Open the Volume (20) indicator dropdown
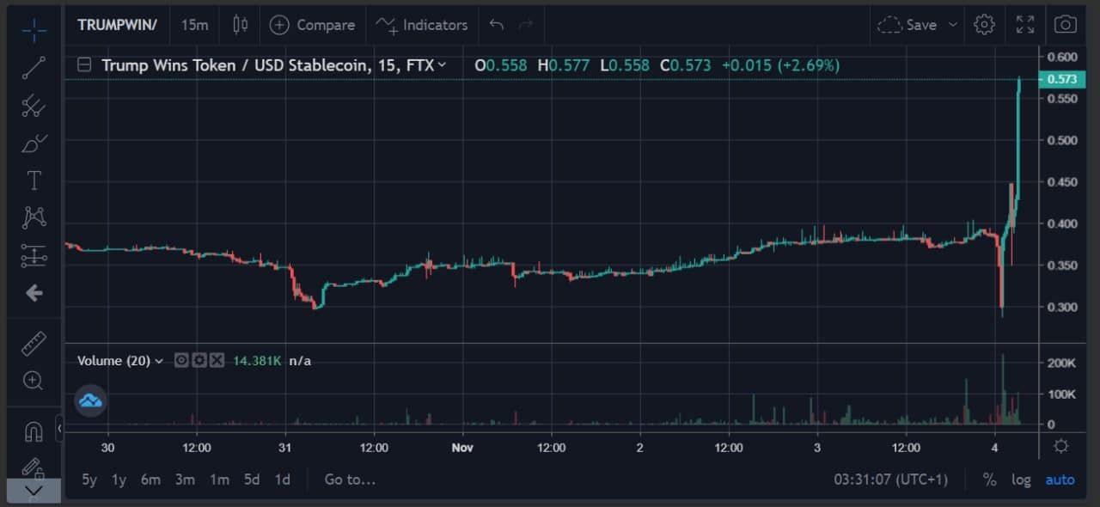The image size is (1100, 507). (159, 361)
